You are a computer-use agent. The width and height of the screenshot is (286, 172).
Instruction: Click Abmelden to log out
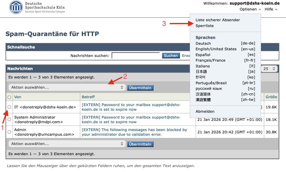pos(205,111)
